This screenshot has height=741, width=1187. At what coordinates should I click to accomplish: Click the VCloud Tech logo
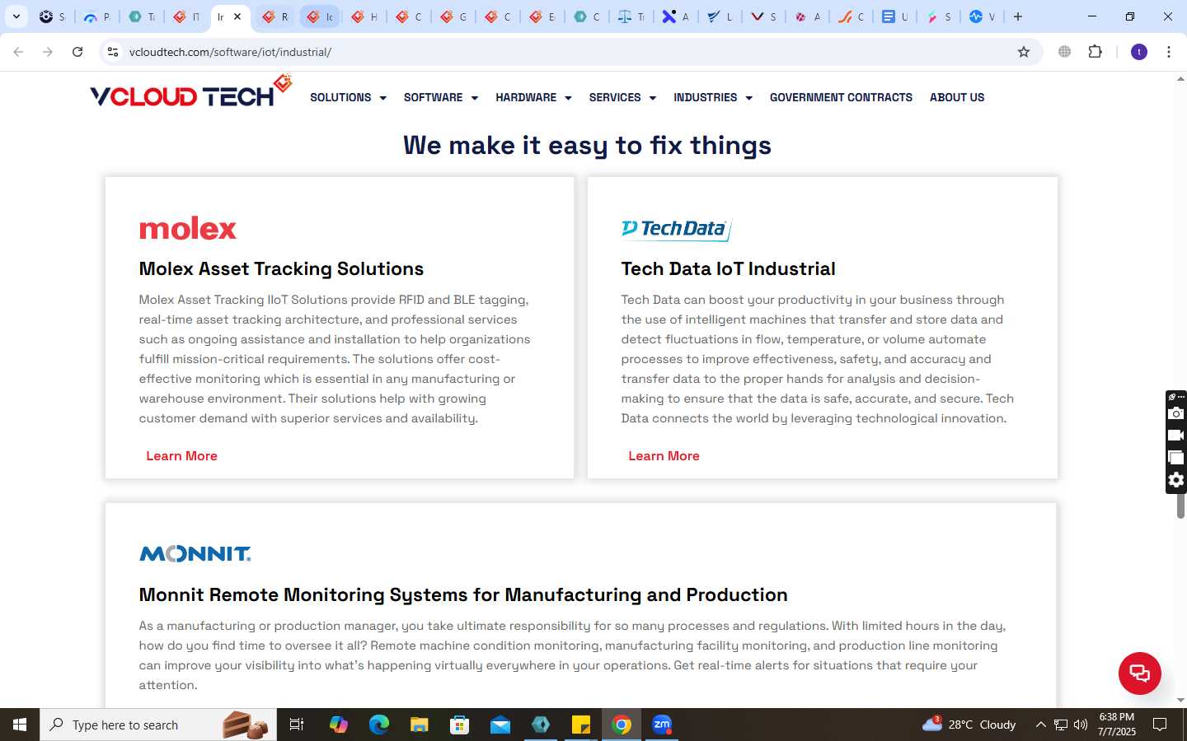coord(191,91)
